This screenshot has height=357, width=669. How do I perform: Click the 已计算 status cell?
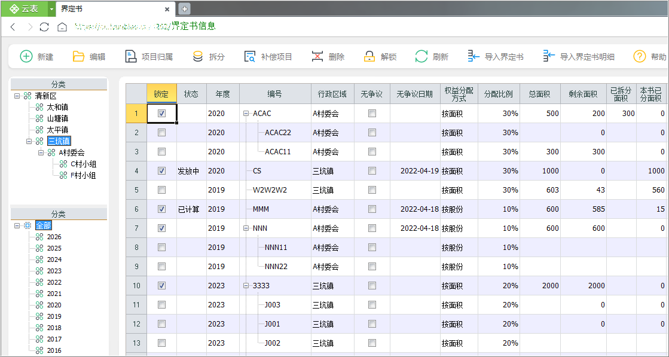coord(191,209)
